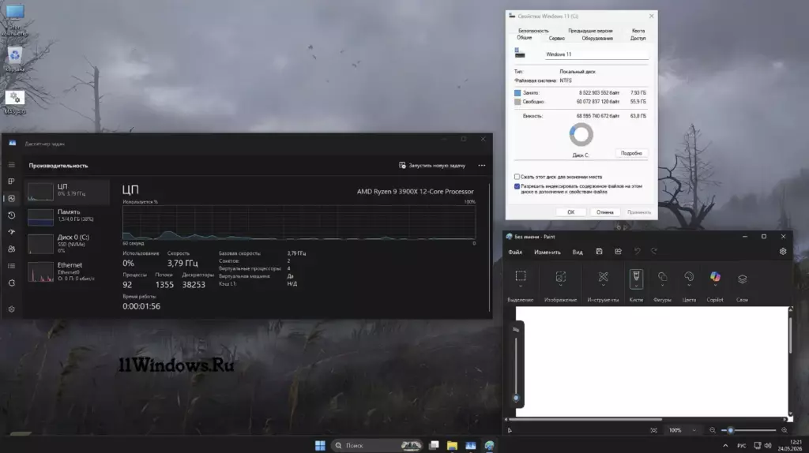The width and height of the screenshot is (809, 453).
Task: Open Copilot in the Paint ribbon
Action: [x=715, y=277]
